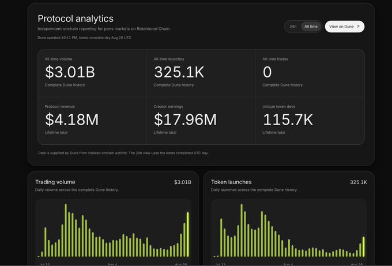Select the 325.1K all-time launches value
This screenshot has width=392, height=266.
click(179, 72)
